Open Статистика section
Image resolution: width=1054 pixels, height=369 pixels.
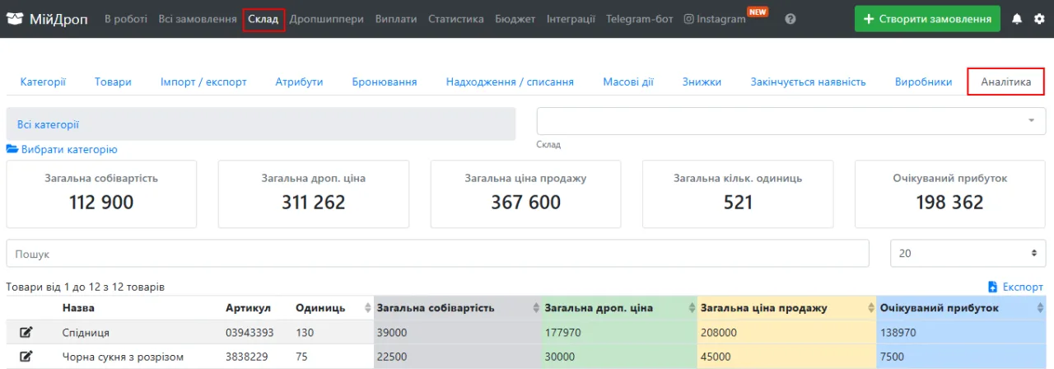click(x=456, y=19)
